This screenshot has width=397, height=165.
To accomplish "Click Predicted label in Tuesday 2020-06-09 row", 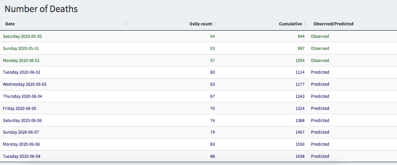I will [x=320, y=156].
